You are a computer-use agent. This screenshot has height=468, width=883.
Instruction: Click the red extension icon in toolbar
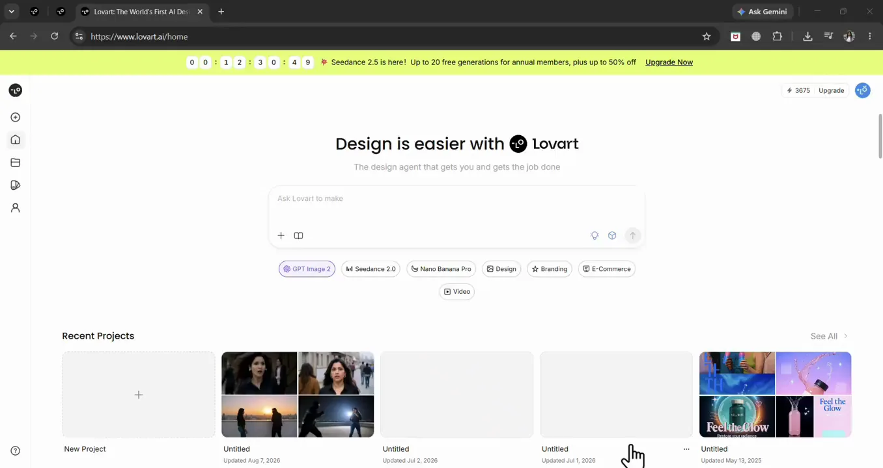[x=735, y=36]
